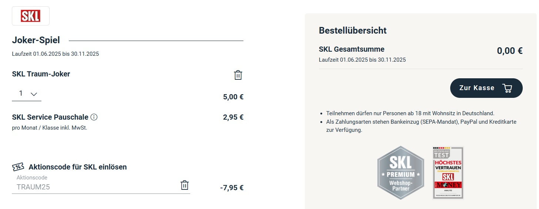Image resolution: width=539 pixels, height=209 pixels.
Task: Open the Höchstes Vertrauen test seal
Action: [448, 172]
